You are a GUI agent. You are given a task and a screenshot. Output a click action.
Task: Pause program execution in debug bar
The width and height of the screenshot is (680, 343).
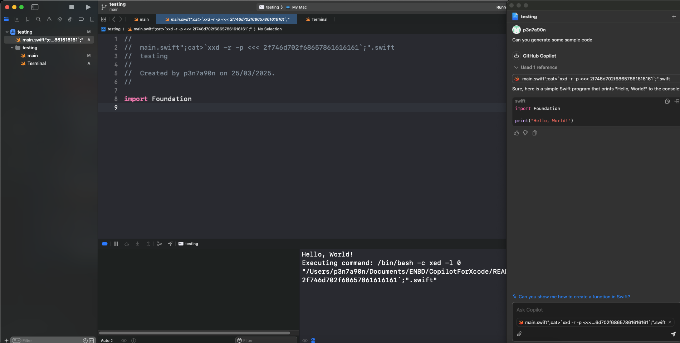click(x=116, y=244)
